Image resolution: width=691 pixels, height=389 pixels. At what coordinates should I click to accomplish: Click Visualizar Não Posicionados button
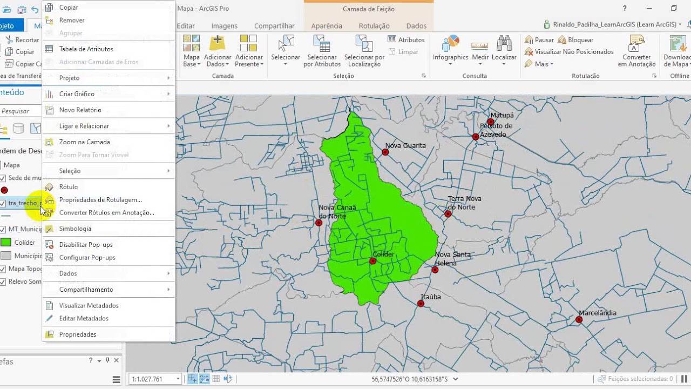pyautogui.click(x=569, y=52)
